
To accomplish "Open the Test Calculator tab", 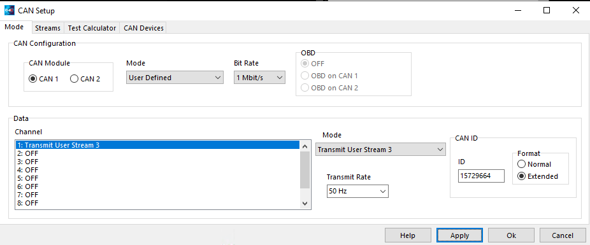I will tap(92, 28).
